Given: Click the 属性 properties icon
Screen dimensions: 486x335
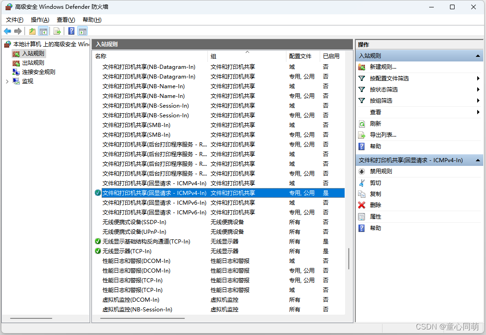Looking at the screenshot, I should coord(362,217).
